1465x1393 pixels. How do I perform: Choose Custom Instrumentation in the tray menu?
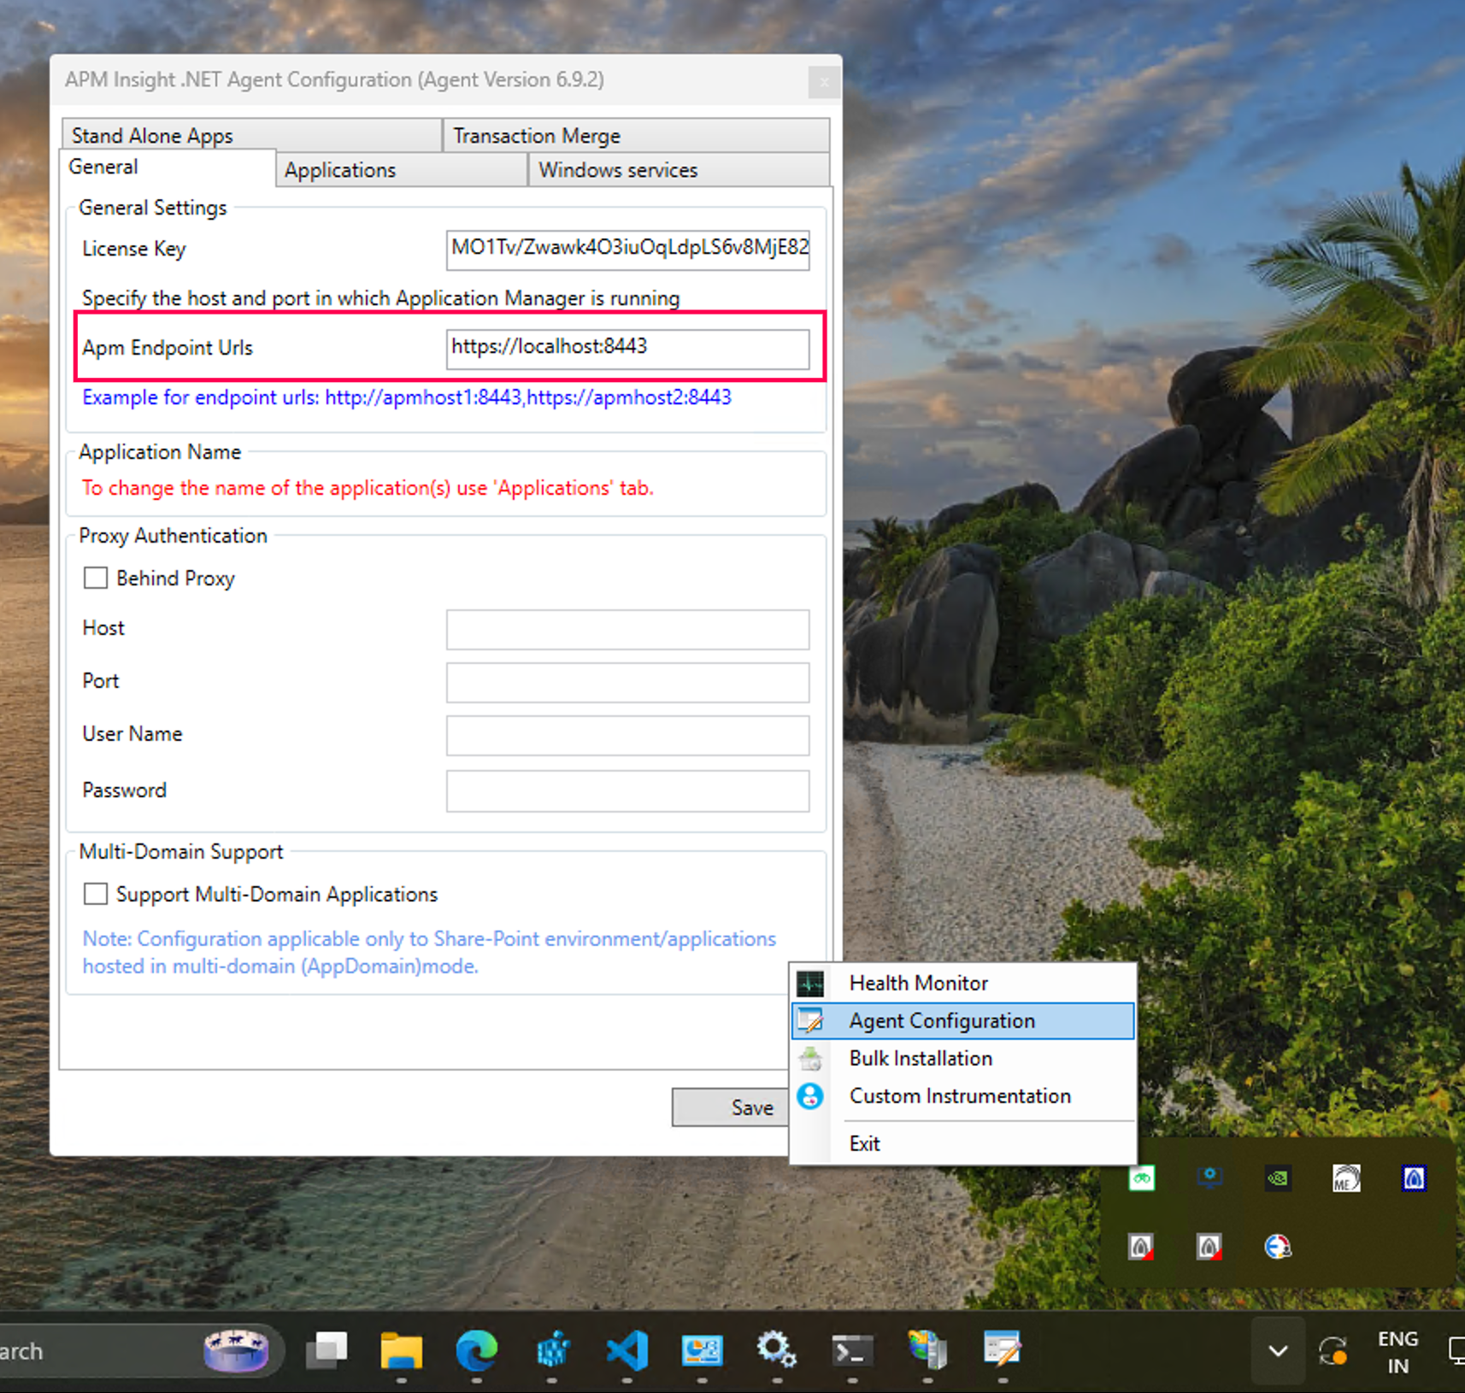coord(959,1096)
